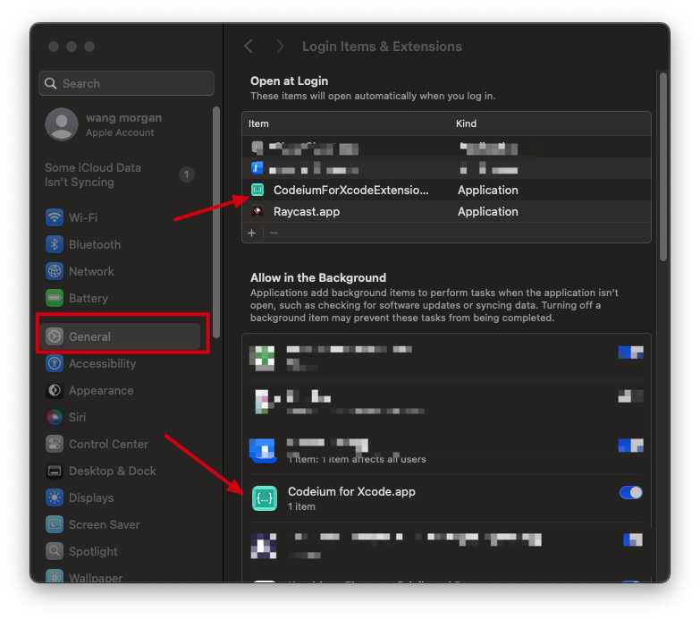Go forward with the right chevron
Image resolution: width=700 pixels, height=620 pixels.
click(x=280, y=46)
